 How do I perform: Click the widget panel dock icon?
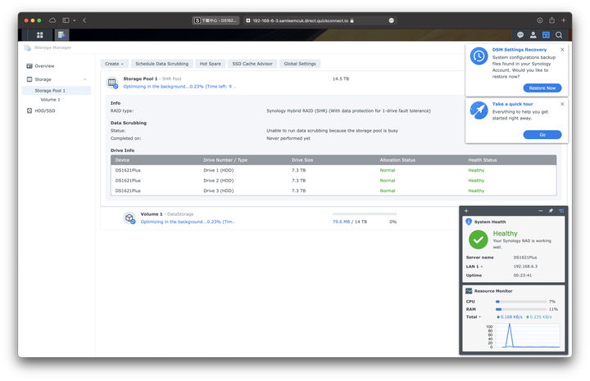pyautogui.click(x=561, y=211)
